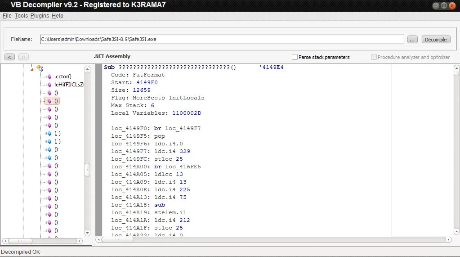This screenshot has height=257, width=460.
Task: Open the Tools menu
Action: click(x=21, y=16)
